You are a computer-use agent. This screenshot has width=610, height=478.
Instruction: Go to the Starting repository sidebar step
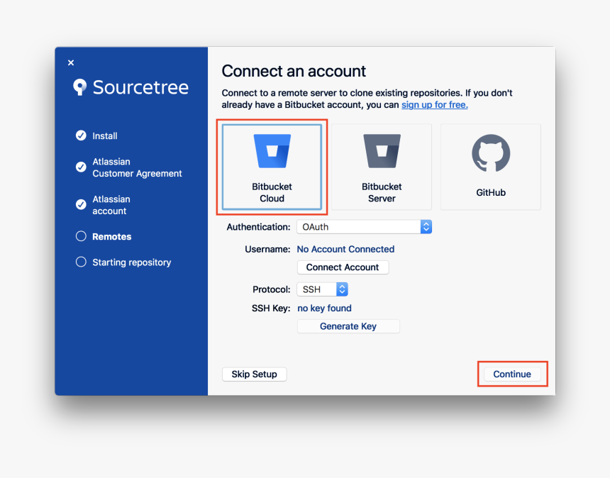[131, 262]
